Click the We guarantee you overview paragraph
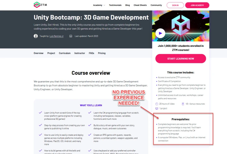Screen dimensions: 227x154 [91, 85]
